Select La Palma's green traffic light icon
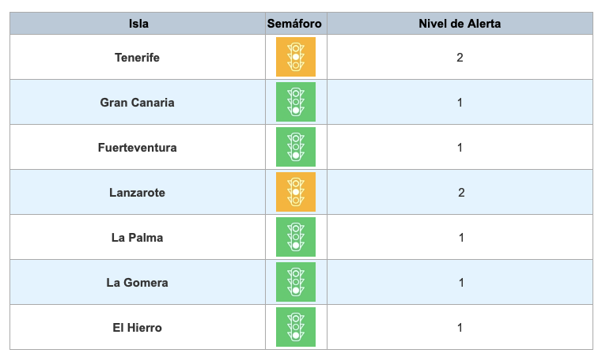Image resolution: width=602 pixels, height=357 pixels. pos(296,237)
